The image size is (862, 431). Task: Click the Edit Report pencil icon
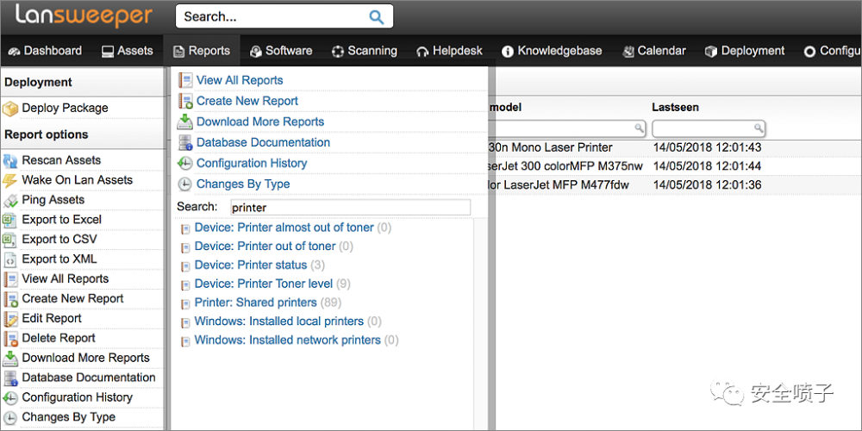point(10,319)
